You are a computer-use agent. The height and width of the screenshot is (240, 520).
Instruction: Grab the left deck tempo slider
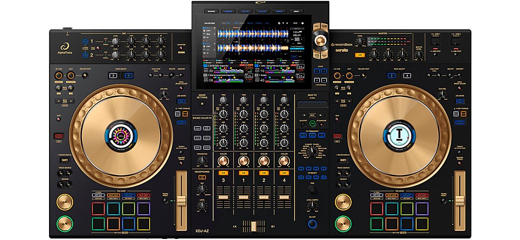[x=181, y=201]
